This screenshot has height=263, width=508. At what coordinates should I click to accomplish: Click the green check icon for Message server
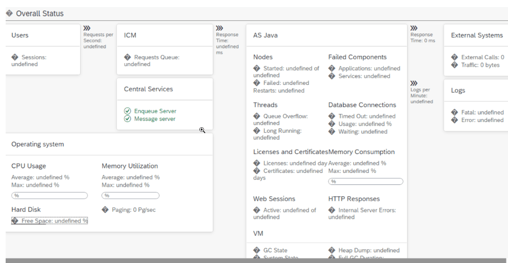tap(128, 119)
